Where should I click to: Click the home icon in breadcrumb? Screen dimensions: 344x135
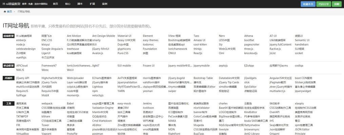click(x=5, y=11)
